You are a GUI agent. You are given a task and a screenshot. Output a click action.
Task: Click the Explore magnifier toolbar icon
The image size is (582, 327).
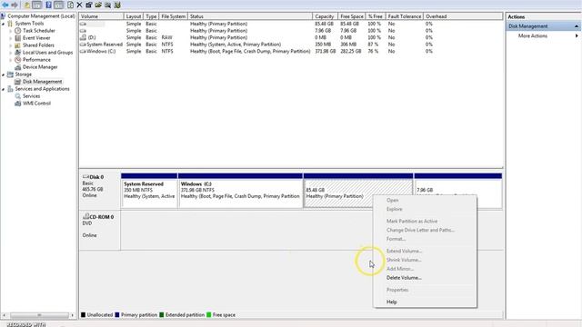coord(107,5)
